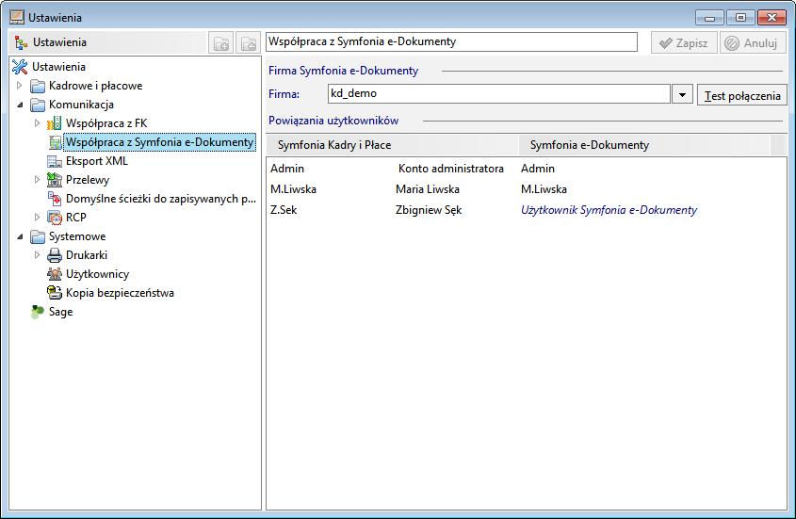796x519 pixels.
Task: Click the Zapisz button
Action: click(x=684, y=43)
